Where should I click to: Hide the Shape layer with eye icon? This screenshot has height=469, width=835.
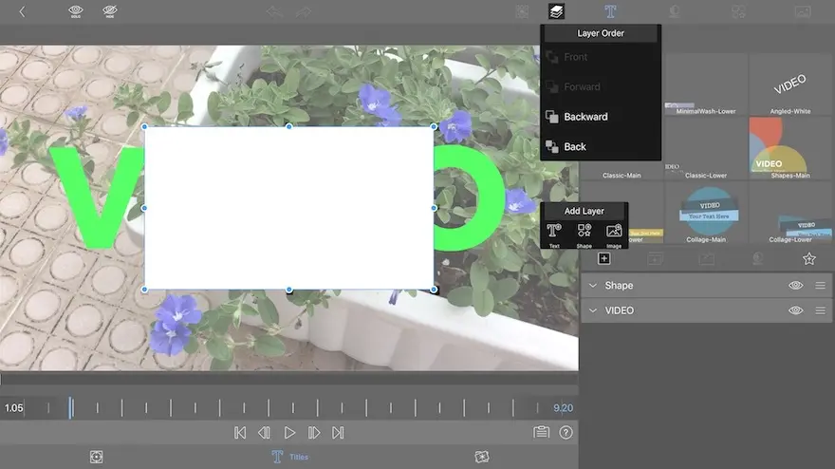pyautogui.click(x=795, y=286)
